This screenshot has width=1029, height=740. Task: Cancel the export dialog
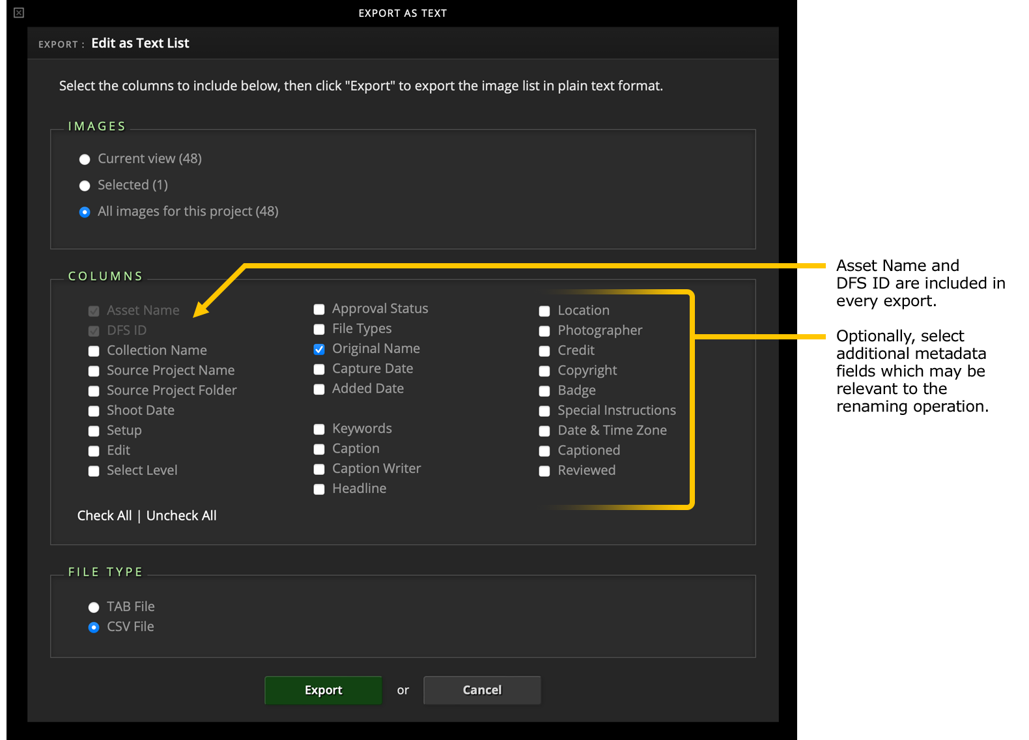click(482, 690)
